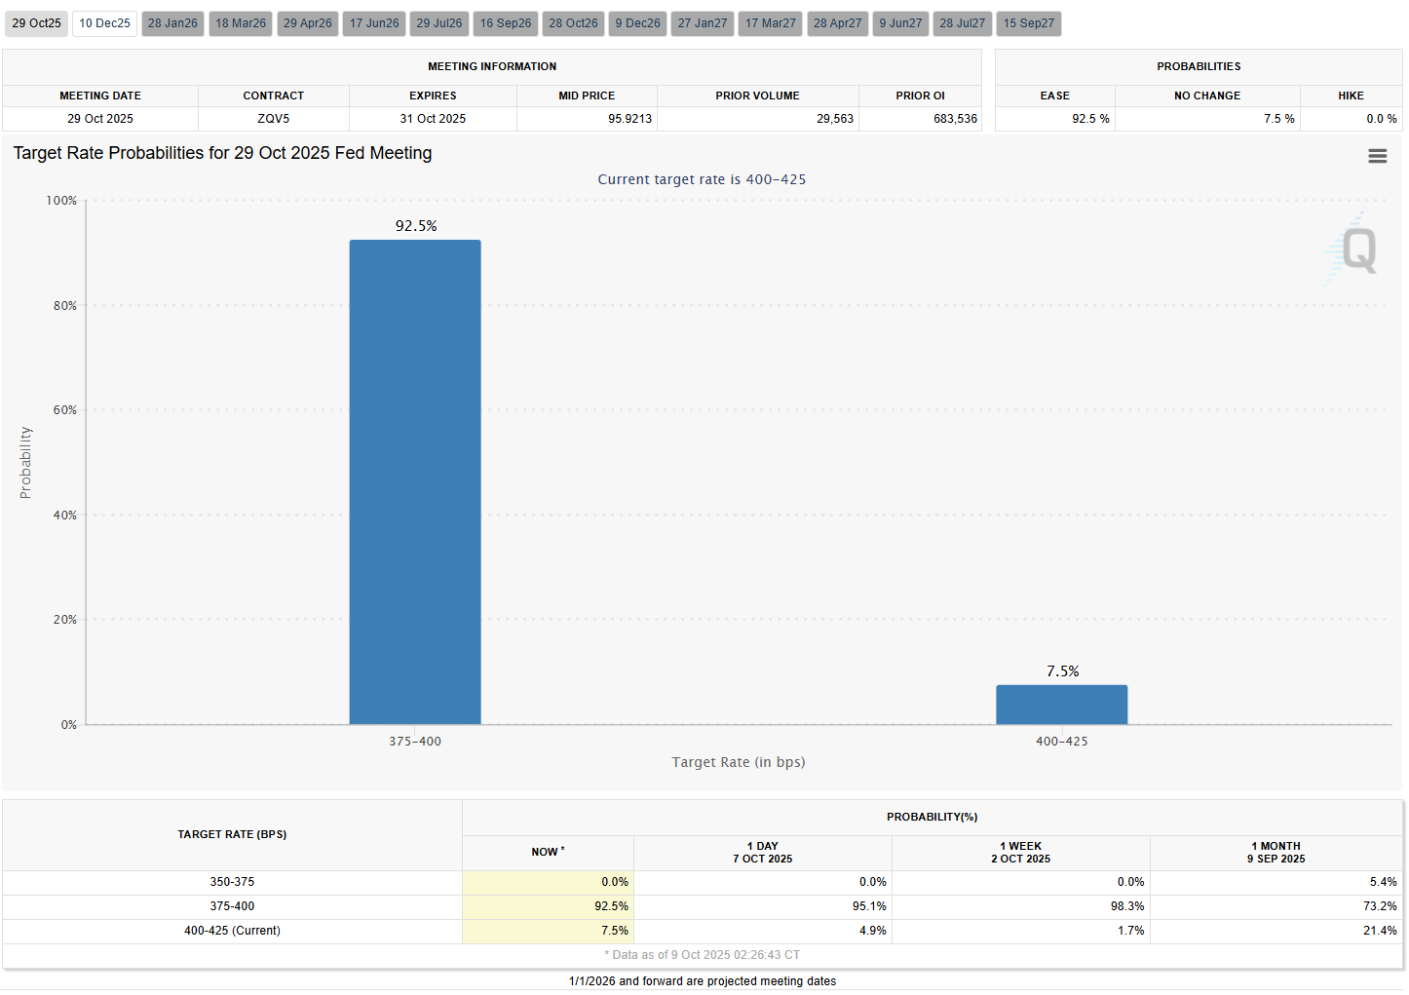
Task: Open the 17 Mar27 meeting tab
Action: pyautogui.click(x=771, y=23)
